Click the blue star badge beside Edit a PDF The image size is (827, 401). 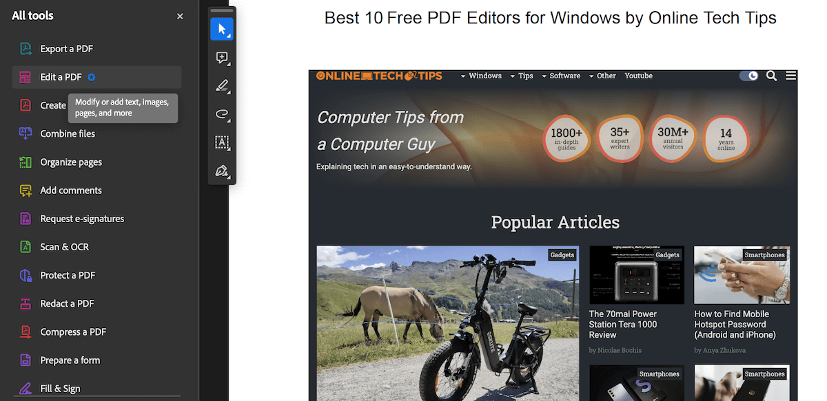point(92,77)
